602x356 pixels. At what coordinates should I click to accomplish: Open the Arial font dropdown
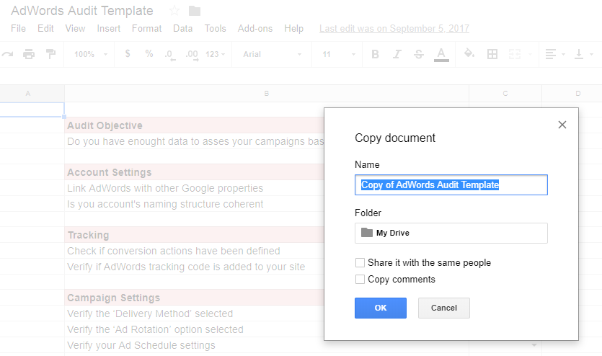tap(272, 54)
